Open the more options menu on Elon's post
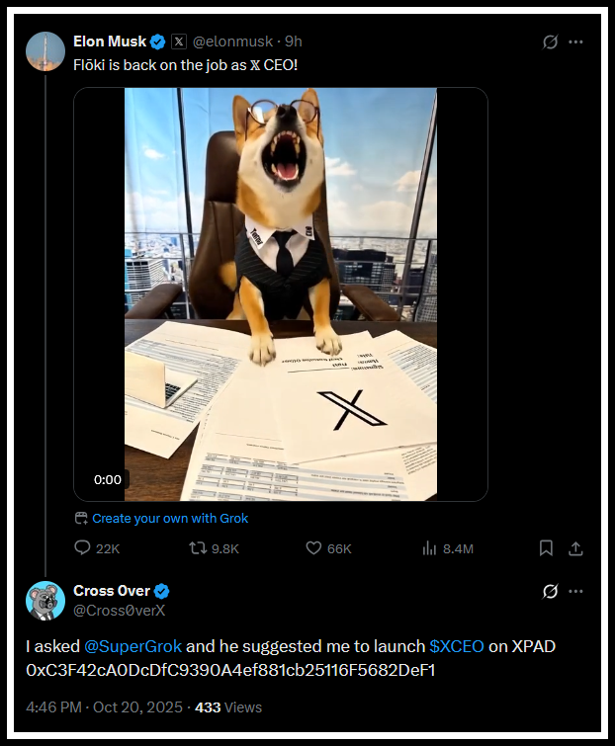 point(576,42)
